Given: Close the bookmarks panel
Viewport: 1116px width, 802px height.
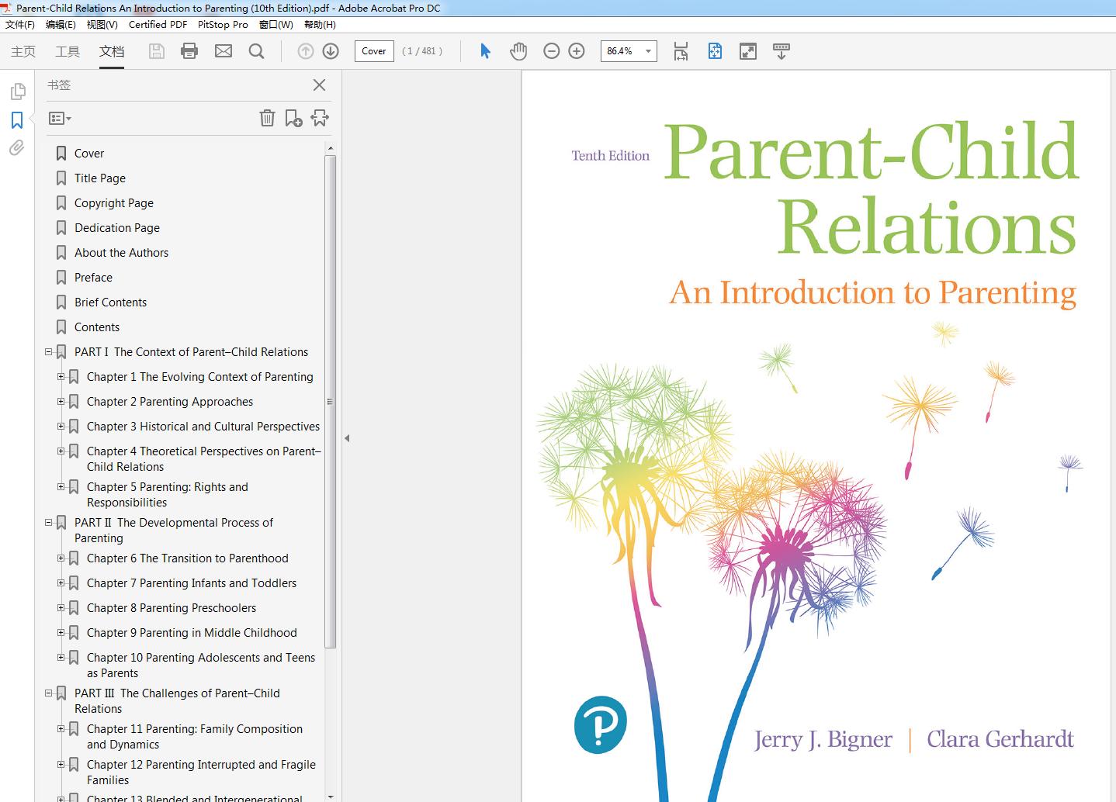Looking at the screenshot, I should coord(319,85).
